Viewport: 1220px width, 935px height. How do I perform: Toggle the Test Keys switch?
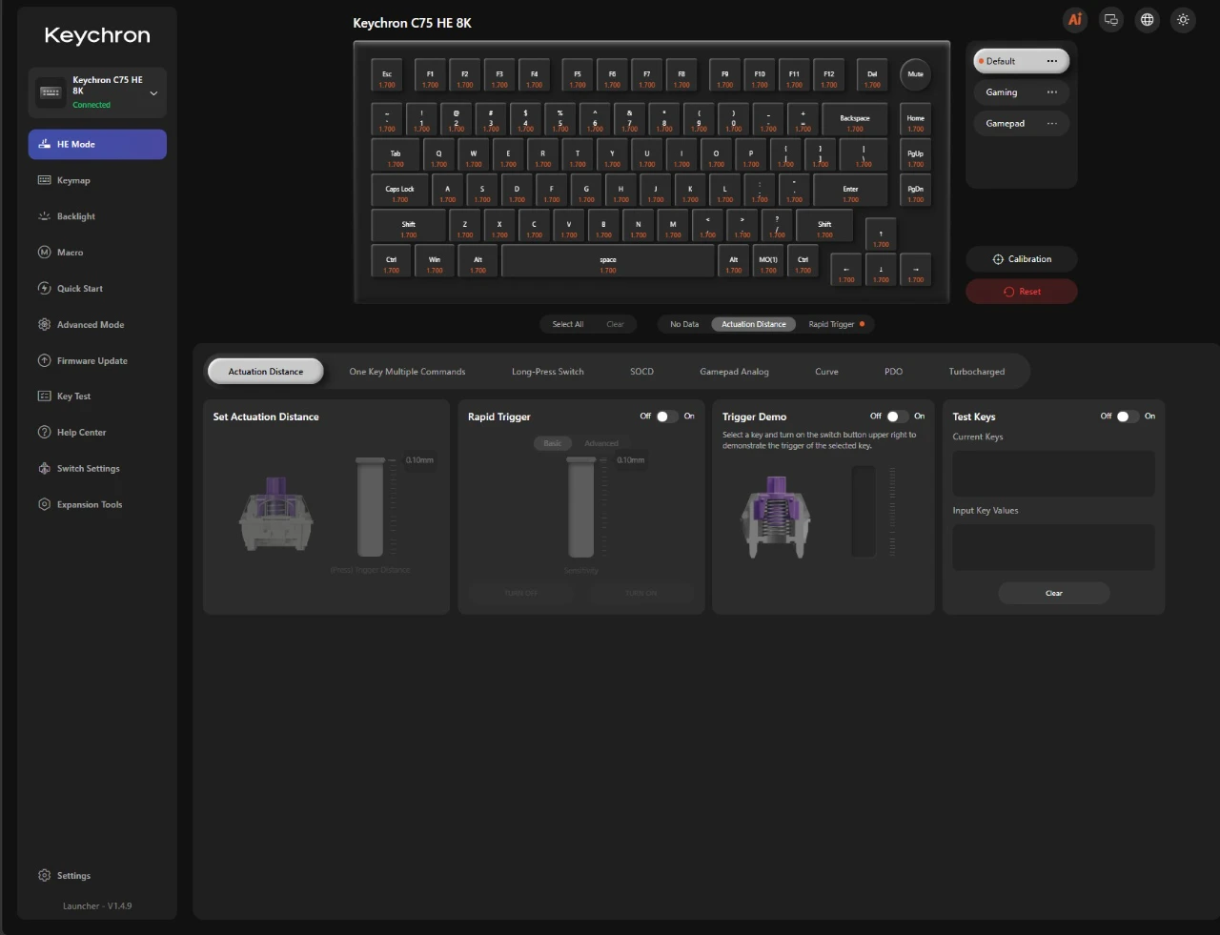[1128, 417]
